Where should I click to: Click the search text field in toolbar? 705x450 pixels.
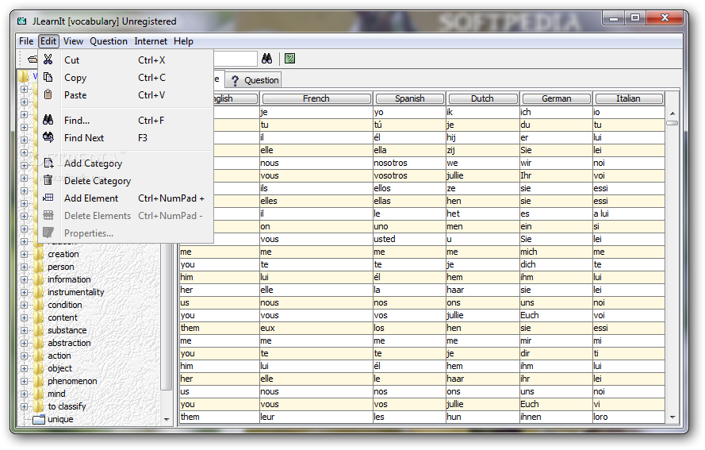(235, 59)
